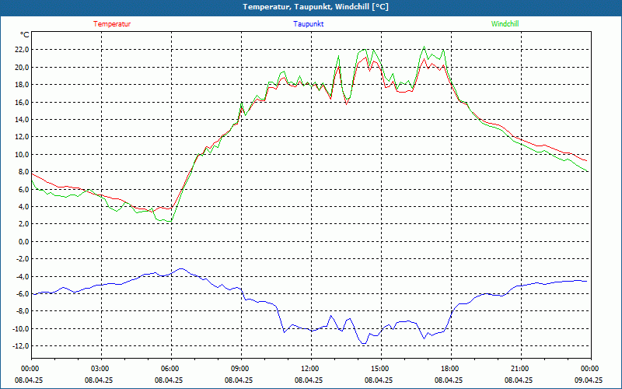Click the 16,0 y-axis value

click(x=22, y=102)
